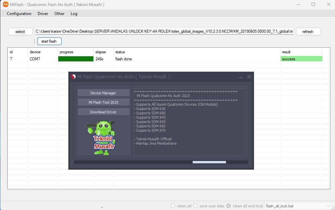The width and height of the screenshot is (335, 210).
Task: Click the MiFlash app icon in title bar
Action: (6, 5)
